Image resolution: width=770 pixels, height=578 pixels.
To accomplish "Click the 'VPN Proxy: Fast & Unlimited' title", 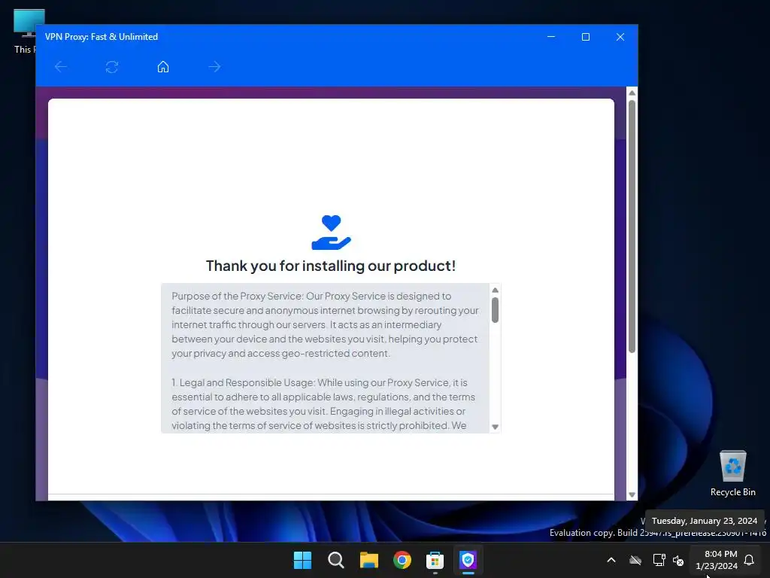I will pyautogui.click(x=102, y=37).
